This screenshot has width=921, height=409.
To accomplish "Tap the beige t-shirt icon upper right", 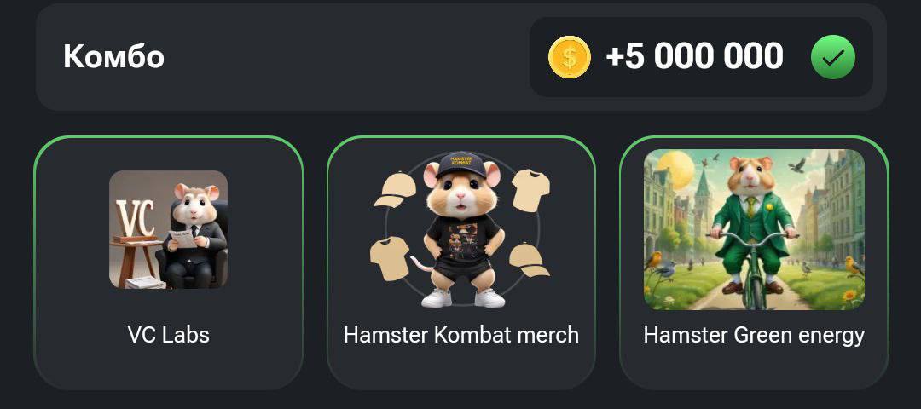I will tap(530, 191).
